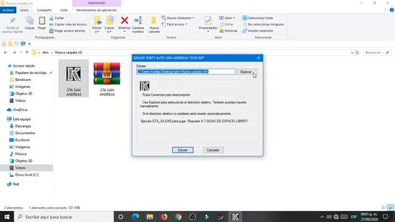The image size is (395, 222).
Task: Open Música in navigation pane
Action: click(20, 154)
